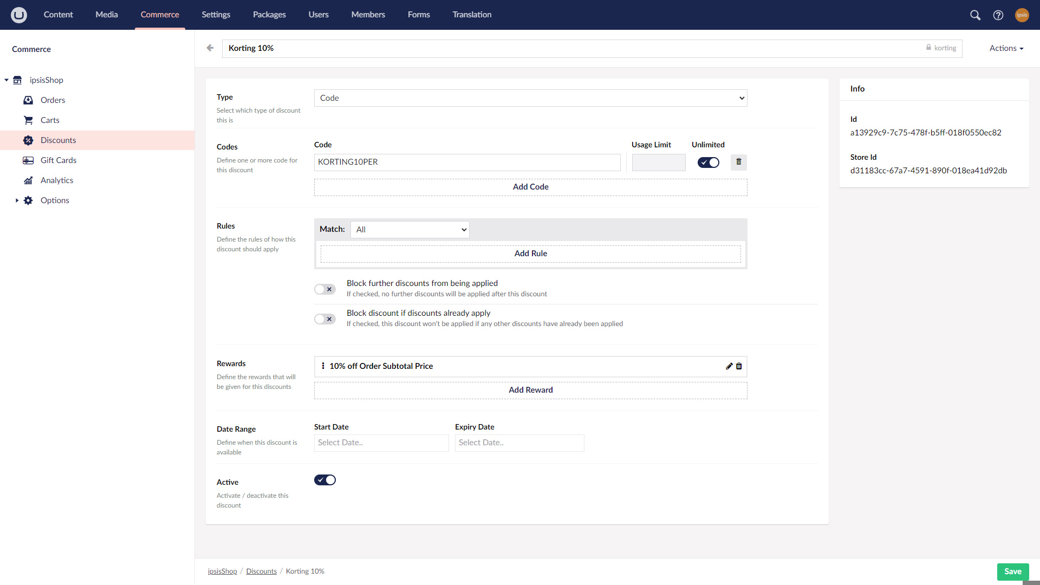The image size is (1040, 585).
Task: Switch to the Media section
Action: [106, 15]
